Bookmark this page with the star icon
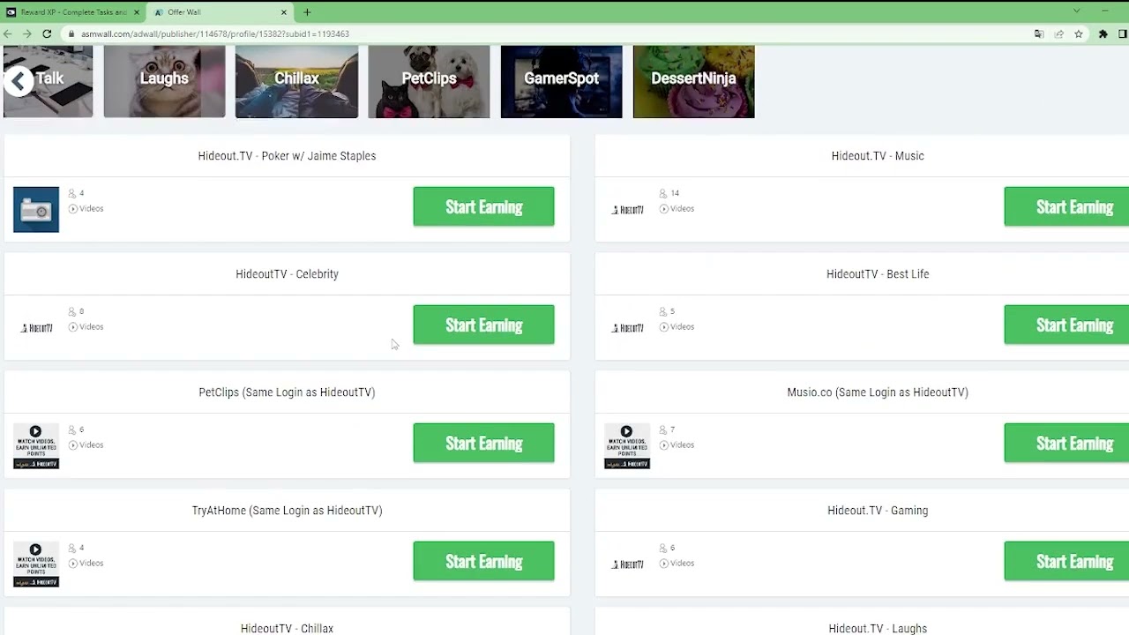This screenshot has width=1129, height=635. coord(1078,34)
